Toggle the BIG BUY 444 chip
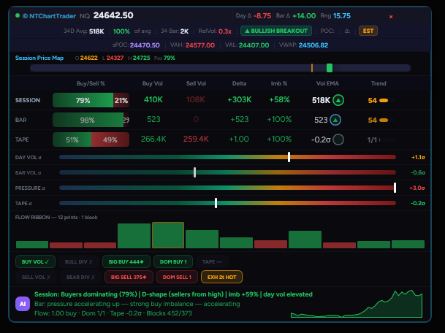The image size is (445, 333). [x=126, y=262]
